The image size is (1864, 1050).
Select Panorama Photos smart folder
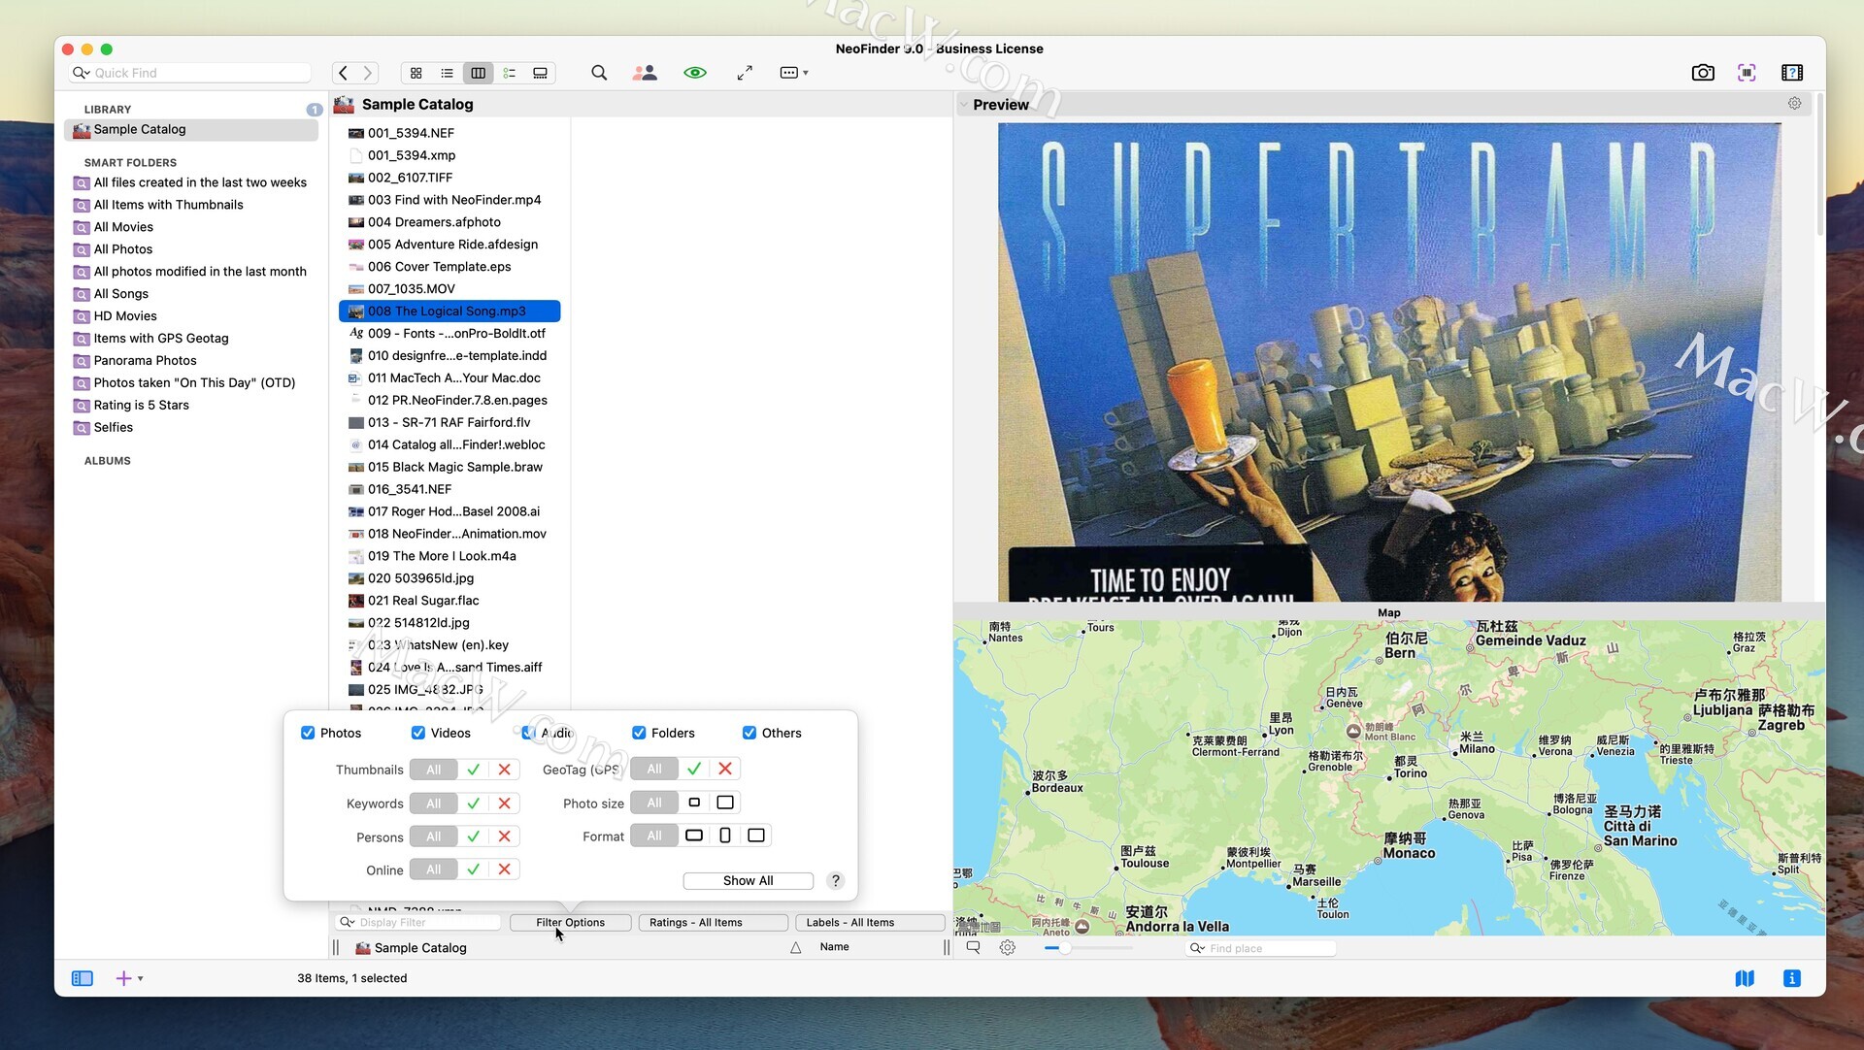145,360
